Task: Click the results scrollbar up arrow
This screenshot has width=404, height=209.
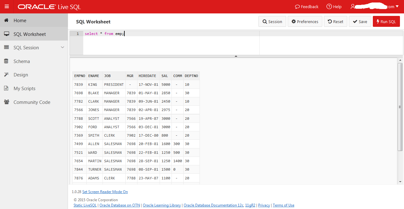Action: [400, 60]
